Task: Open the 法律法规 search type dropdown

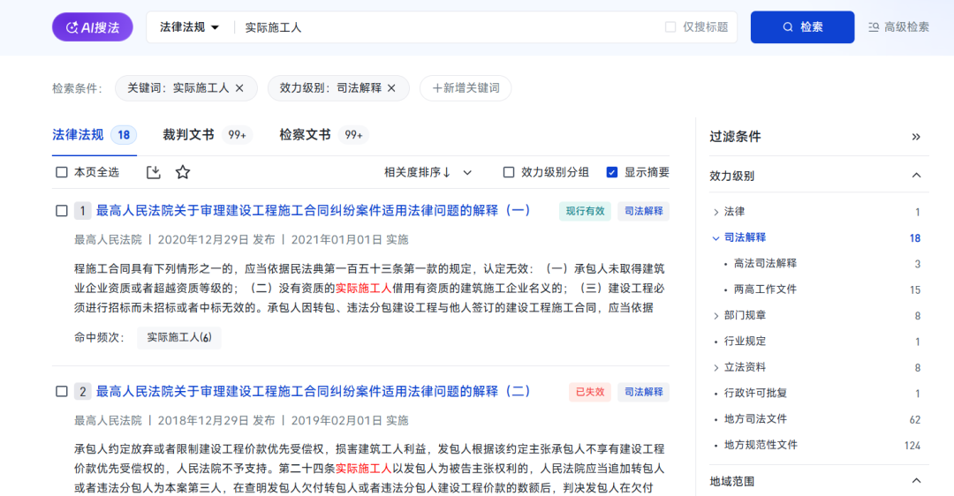Action: [189, 27]
